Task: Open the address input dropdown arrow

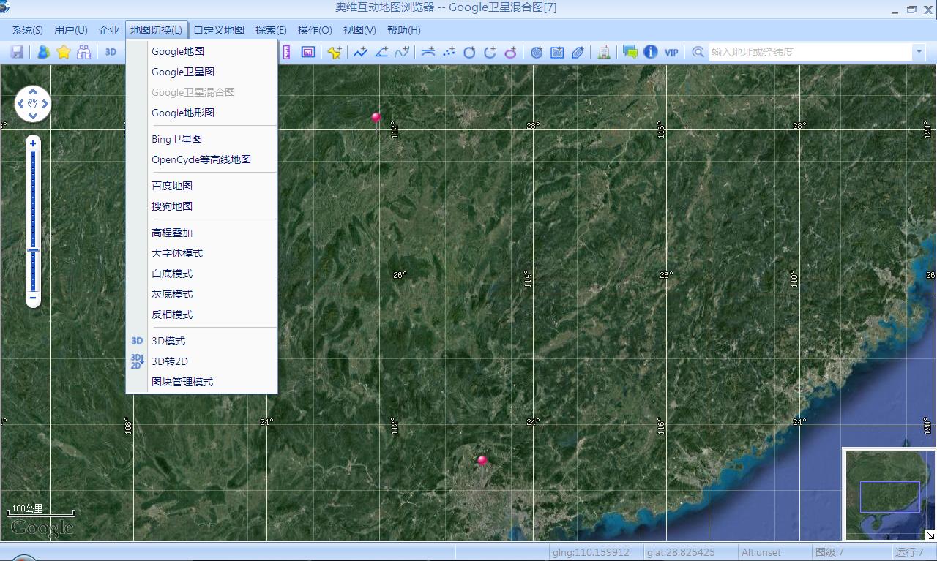Action: 919,52
